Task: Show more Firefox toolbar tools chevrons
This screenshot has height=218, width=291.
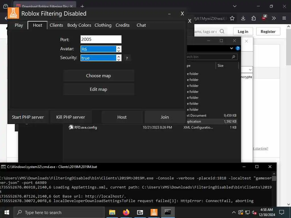Action: coord(274,18)
